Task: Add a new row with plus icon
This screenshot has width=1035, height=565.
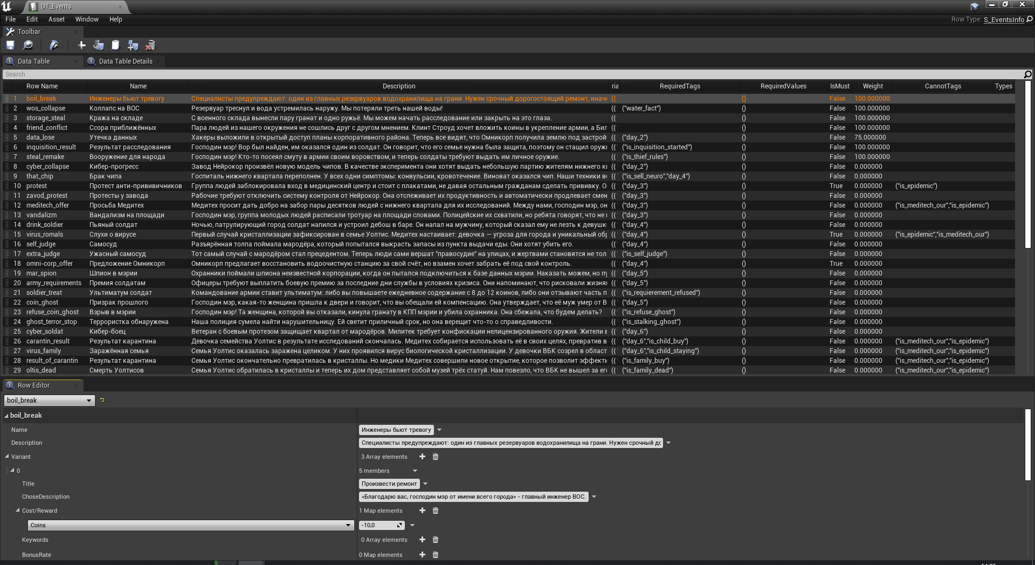Action: coord(82,45)
